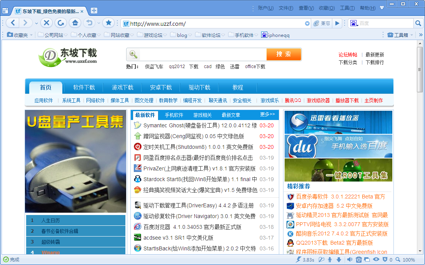The width and height of the screenshot is (425, 265).
Task: Close the 东坡下载 tab
Action: [82, 12]
